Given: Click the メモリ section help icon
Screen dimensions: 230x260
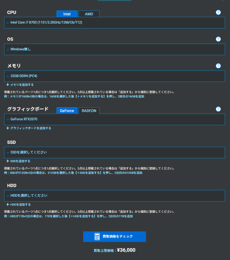Looking at the screenshot, I should click(218, 66).
